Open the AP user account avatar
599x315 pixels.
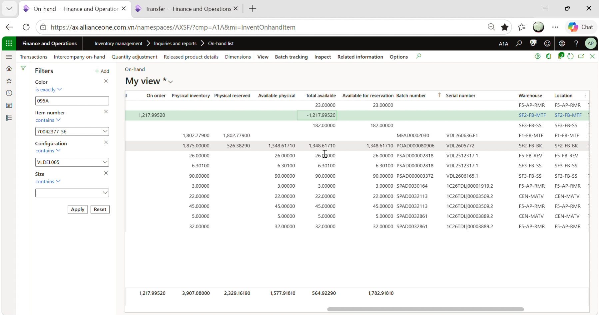tap(591, 43)
